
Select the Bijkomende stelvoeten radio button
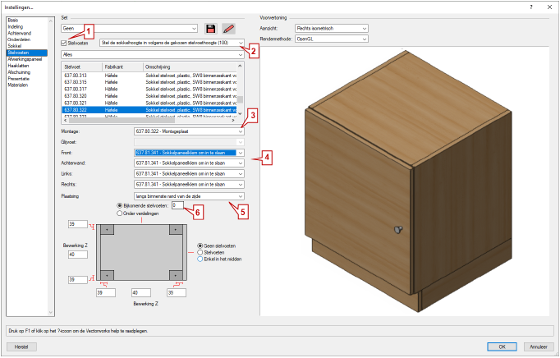tap(120, 206)
